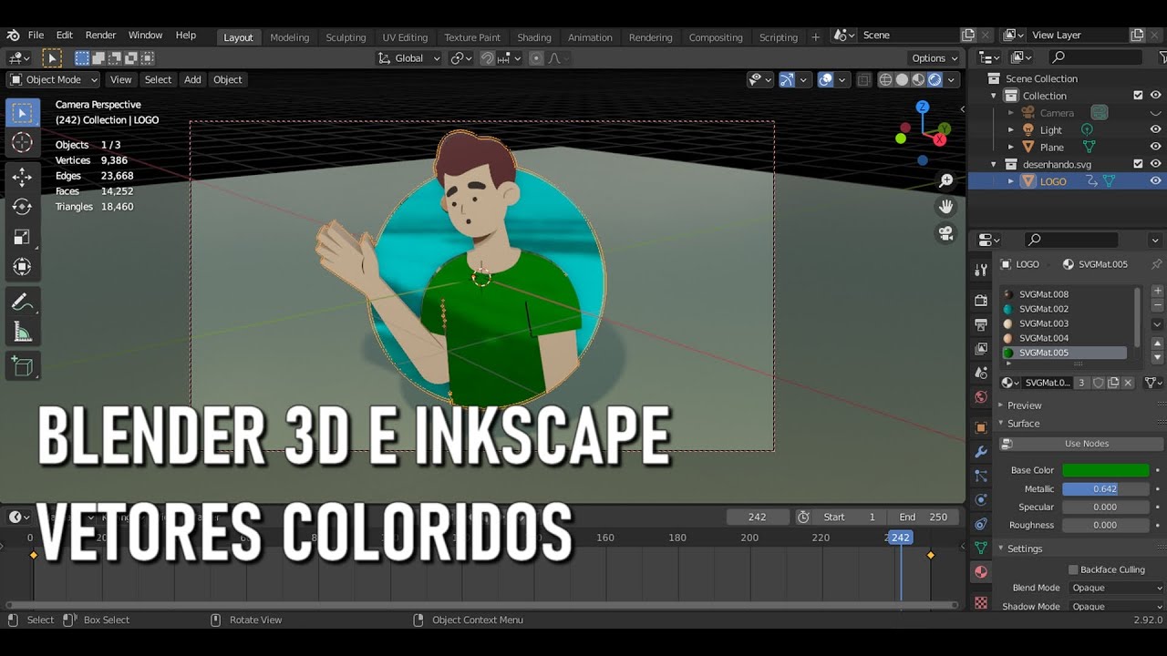The image size is (1167, 656).
Task: Select the Scale tool
Action: (x=22, y=237)
